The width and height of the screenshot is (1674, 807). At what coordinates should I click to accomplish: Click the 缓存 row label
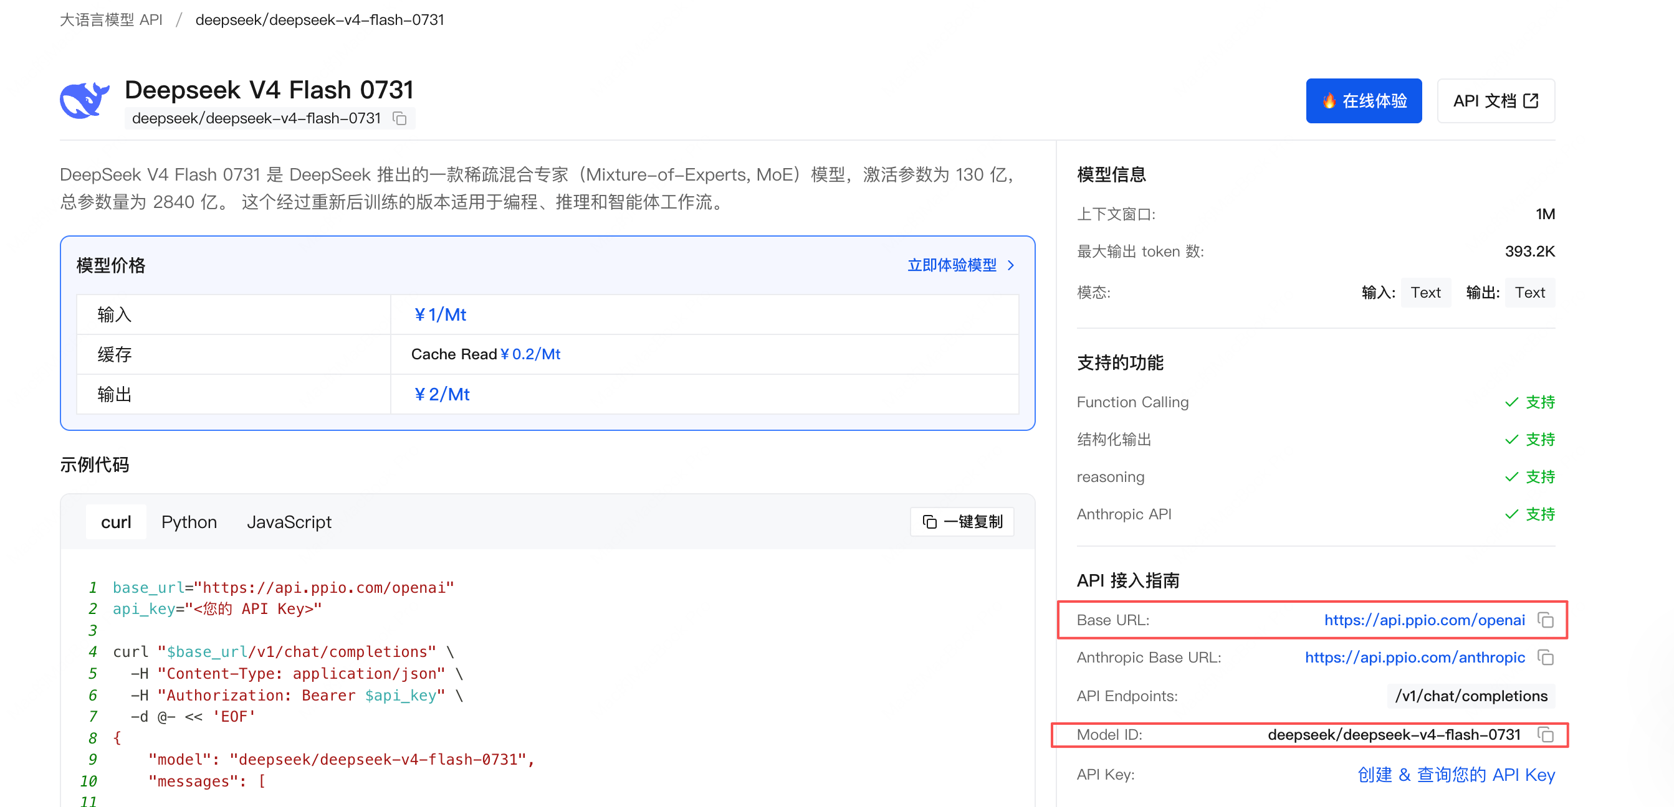click(115, 354)
